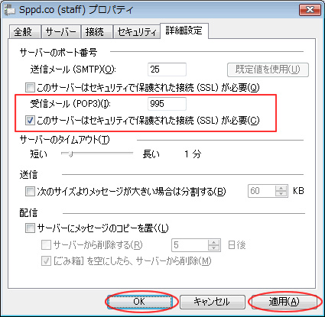Image resolution: width=325 pixels, height=317 pixels.
Task: Open the サーバー tab
Action: tap(61, 32)
